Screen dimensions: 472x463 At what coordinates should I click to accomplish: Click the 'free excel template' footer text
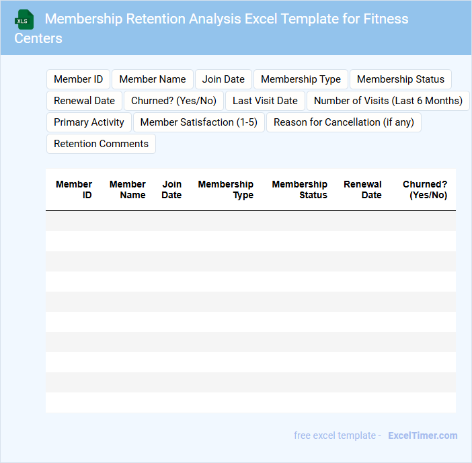pos(335,435)
